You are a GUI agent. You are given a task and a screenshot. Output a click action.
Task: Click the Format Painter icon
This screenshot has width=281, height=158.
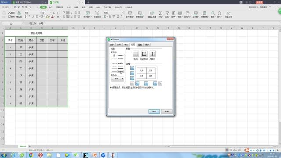click(19, 13)
